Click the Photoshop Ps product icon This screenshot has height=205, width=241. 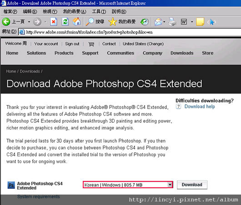[11, 185]
